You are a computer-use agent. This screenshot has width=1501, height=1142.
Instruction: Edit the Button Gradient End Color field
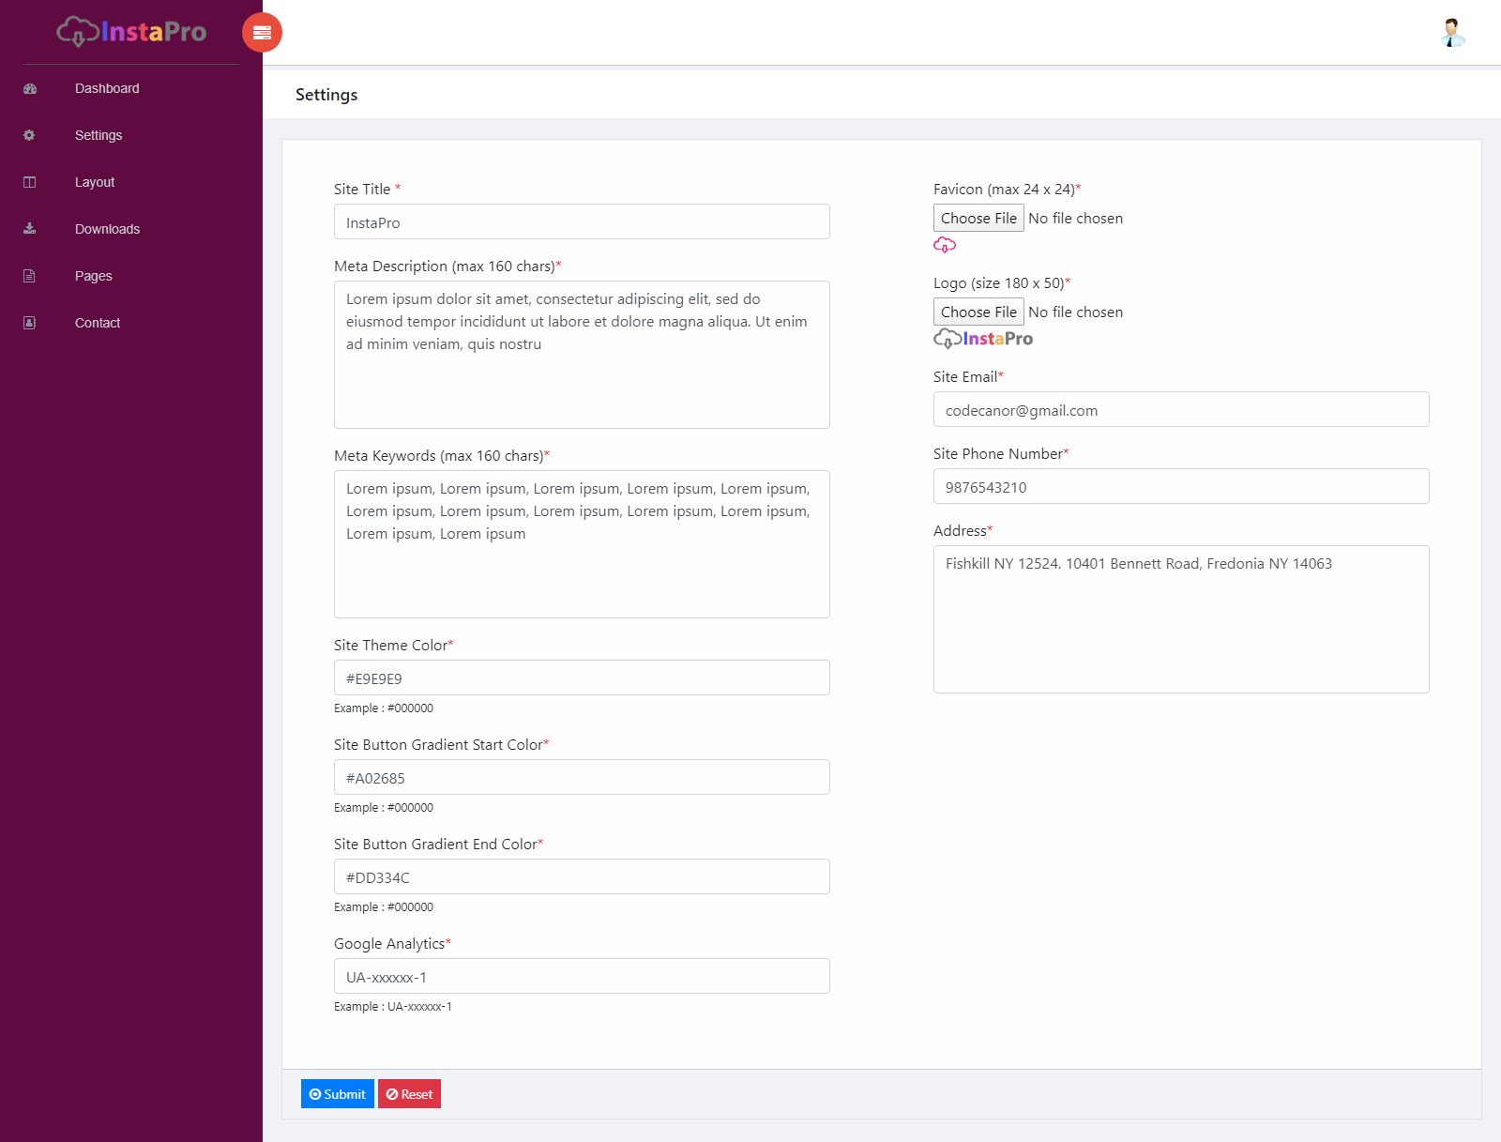pos(582,876)
